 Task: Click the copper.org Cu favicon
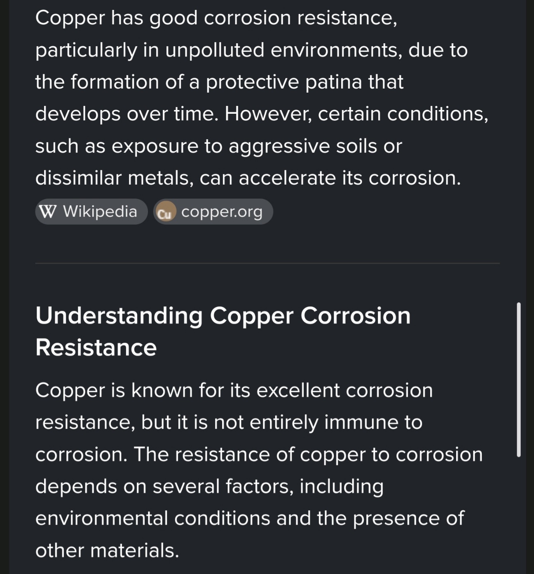tap(165, 212)
